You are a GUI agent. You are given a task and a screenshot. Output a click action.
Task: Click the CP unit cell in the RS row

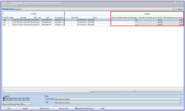[x=39, y=22]
